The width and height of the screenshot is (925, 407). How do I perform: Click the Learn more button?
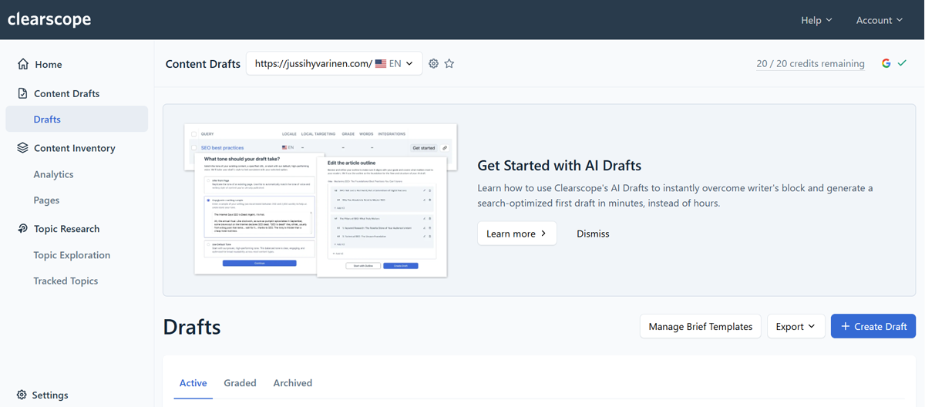[x=516, y=234]
